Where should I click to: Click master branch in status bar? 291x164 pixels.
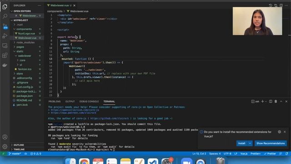15,154
